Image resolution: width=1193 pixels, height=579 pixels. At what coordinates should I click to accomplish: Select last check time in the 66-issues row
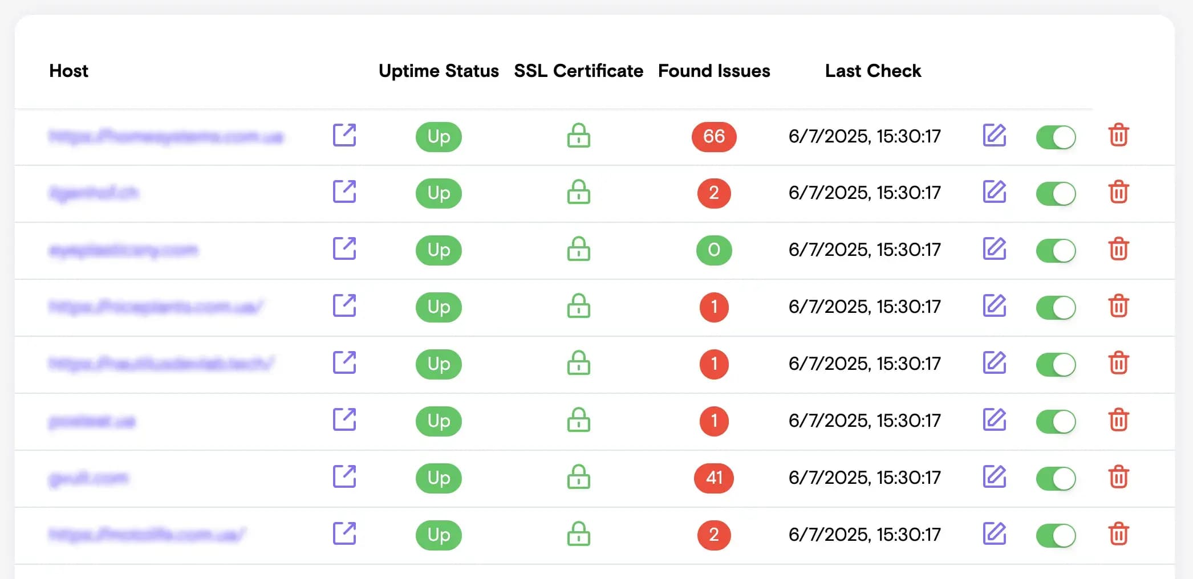865,136
